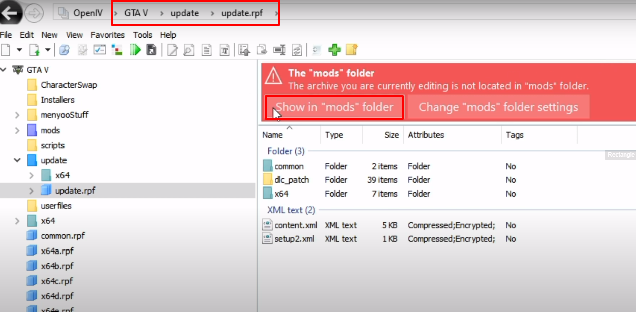Click the OpenIV icon in address bar
The height and width of the screenshot is (312, 636).
tap(63, 14)
